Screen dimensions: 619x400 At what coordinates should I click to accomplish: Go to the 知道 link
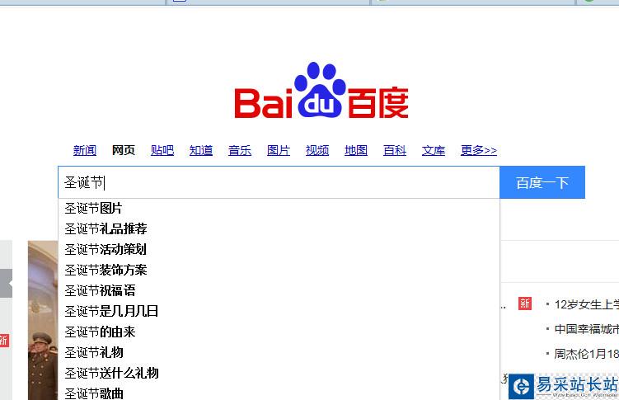pos(200,150)
